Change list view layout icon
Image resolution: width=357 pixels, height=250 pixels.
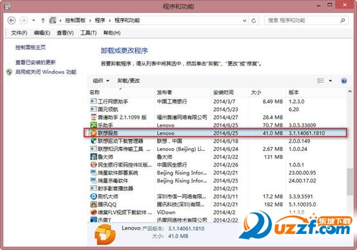pyautogui.click(x=320, y=80)
